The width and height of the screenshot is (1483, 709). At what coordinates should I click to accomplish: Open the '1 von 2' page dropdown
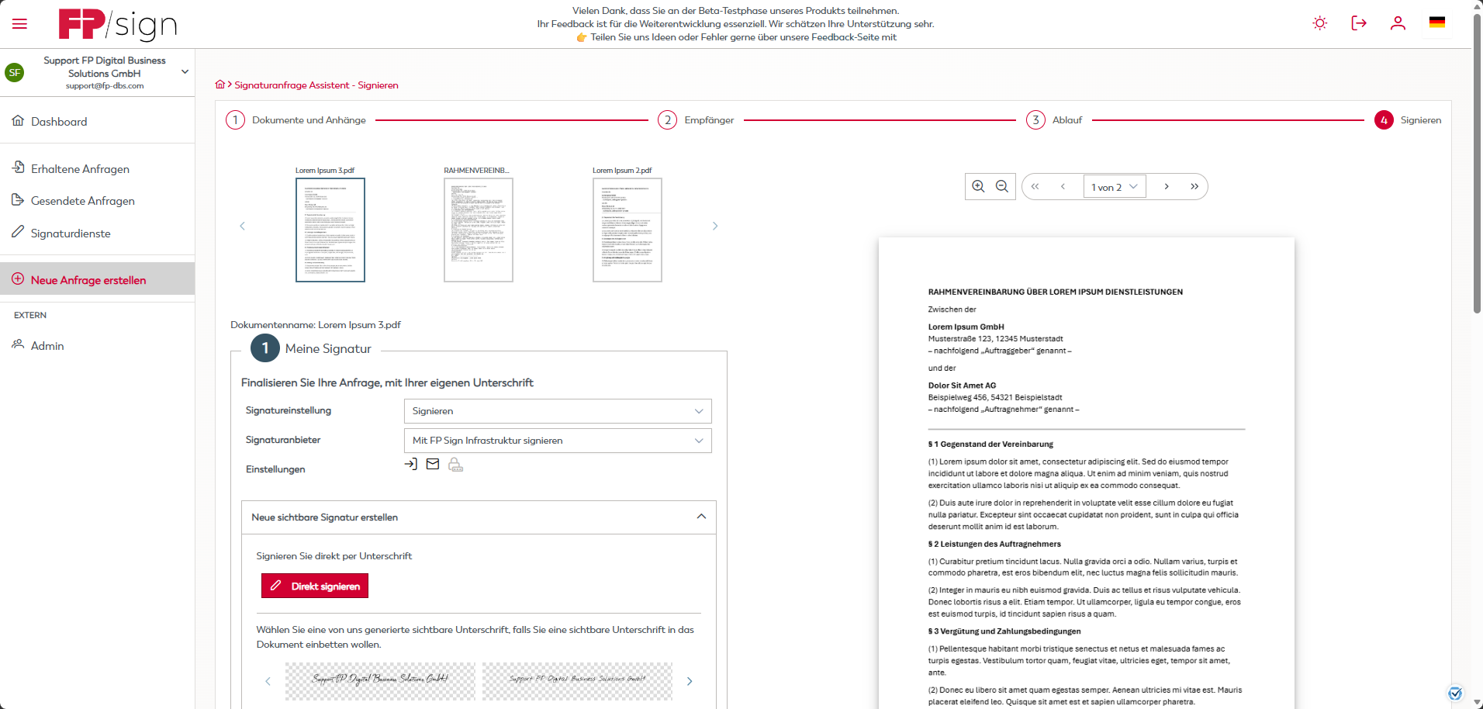point(1115,187)
